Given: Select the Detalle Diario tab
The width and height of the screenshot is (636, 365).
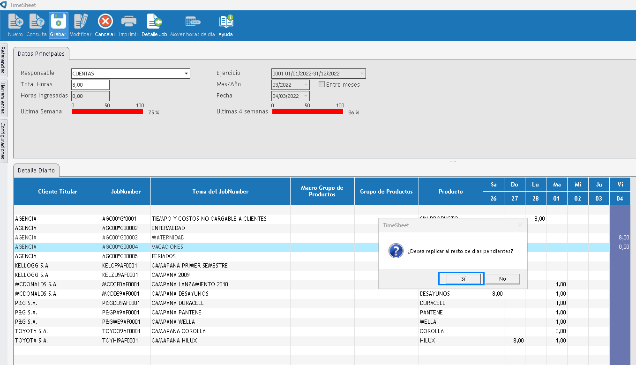Looking at the screenshot, I should 36,171.
